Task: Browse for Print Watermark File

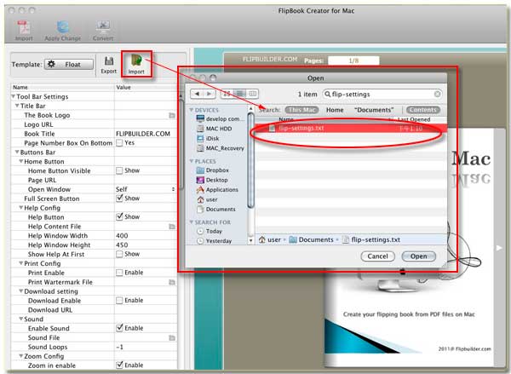Action: (172, 282)
